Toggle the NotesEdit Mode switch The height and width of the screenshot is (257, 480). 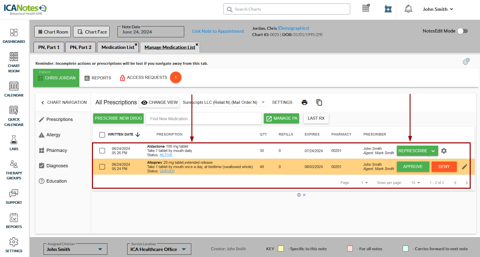(x=463, y=31)
